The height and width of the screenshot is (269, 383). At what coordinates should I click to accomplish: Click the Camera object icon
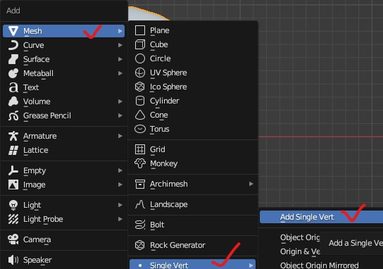[x=13, y=239]
